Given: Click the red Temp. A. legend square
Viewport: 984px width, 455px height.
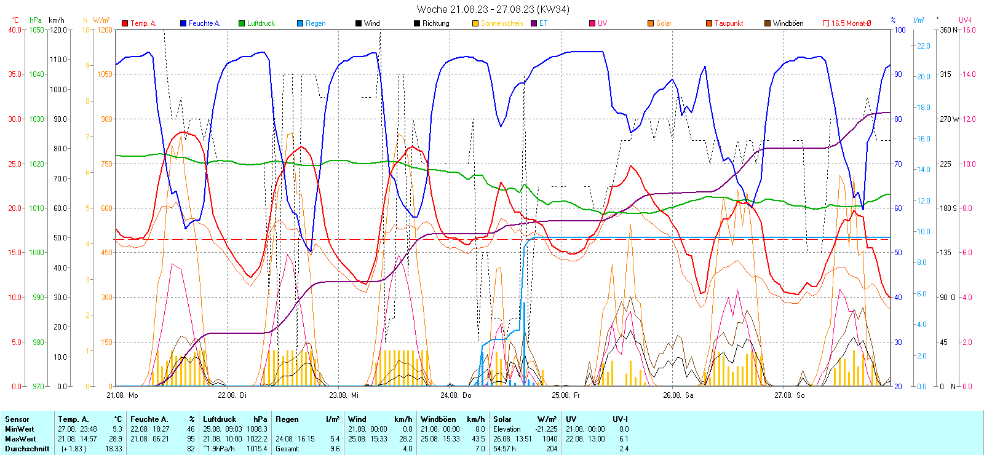Looking at the screenshot, I should coord(125,23).
